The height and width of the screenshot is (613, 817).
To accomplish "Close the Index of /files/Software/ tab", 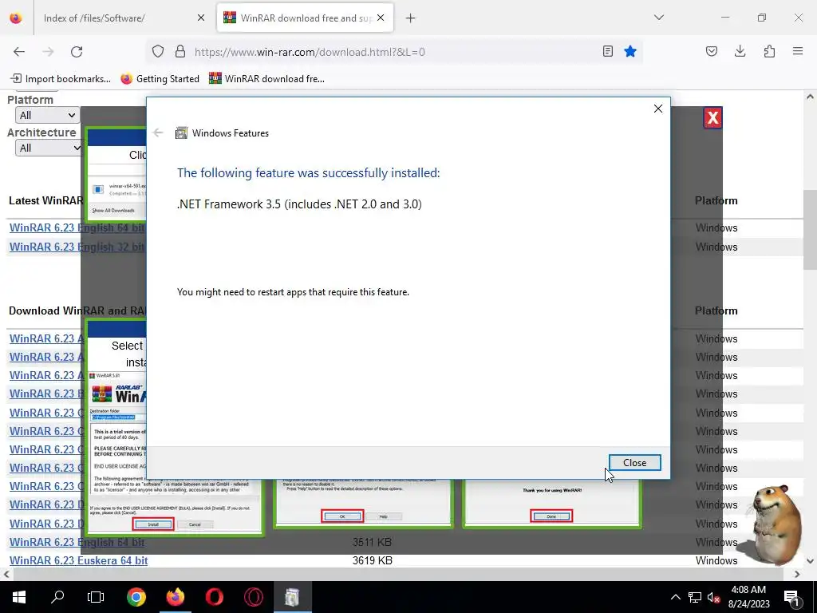I will tap(200, 18).
